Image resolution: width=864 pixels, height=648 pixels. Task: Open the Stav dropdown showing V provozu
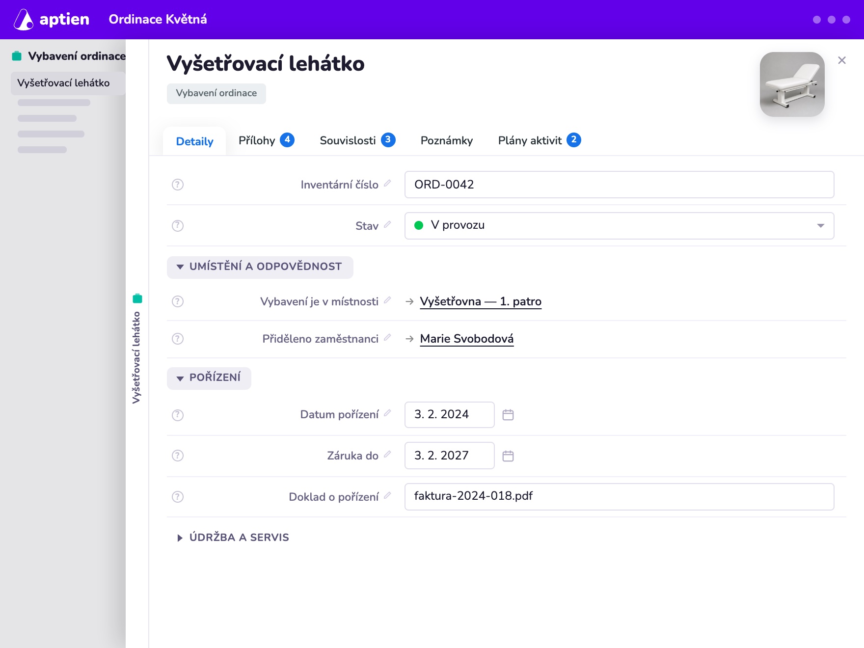tap(619, 226)
